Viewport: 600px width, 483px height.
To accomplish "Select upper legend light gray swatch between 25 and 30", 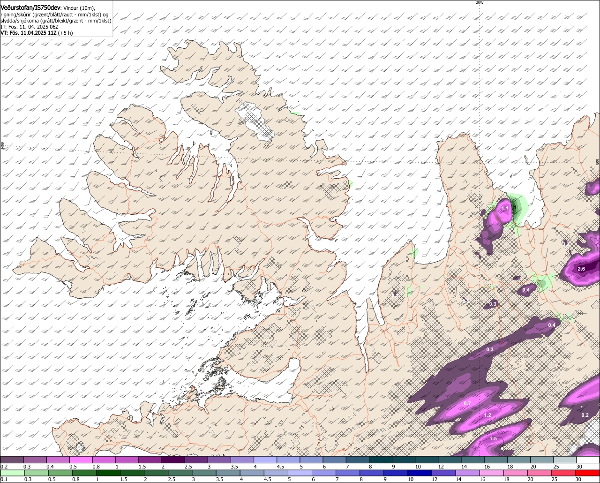I will click(x=565, y=460).
